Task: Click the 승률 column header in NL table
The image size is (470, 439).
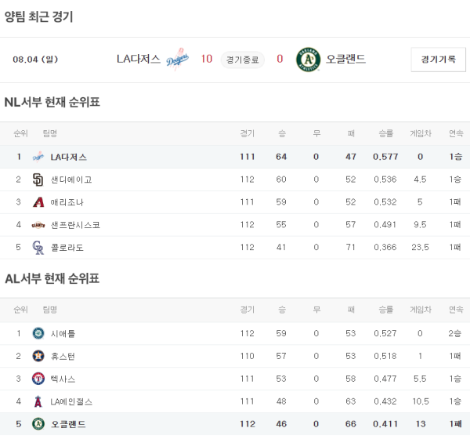Action: (385, 133)
